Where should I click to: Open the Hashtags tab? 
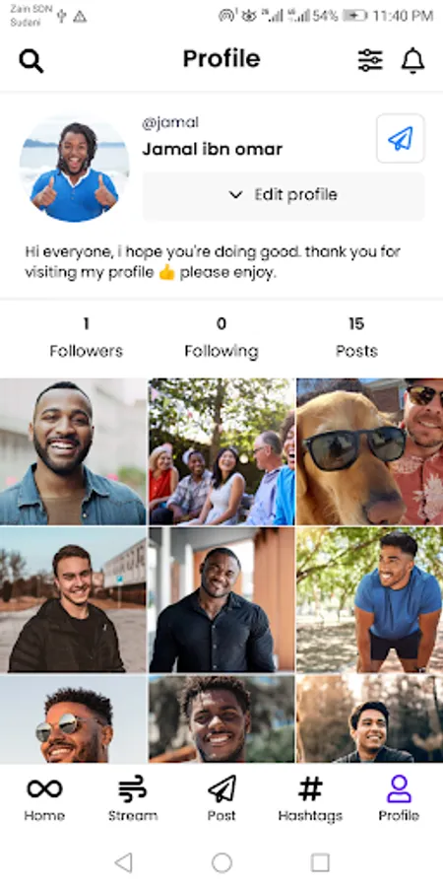pyautogui.click(x=310, y=798)
